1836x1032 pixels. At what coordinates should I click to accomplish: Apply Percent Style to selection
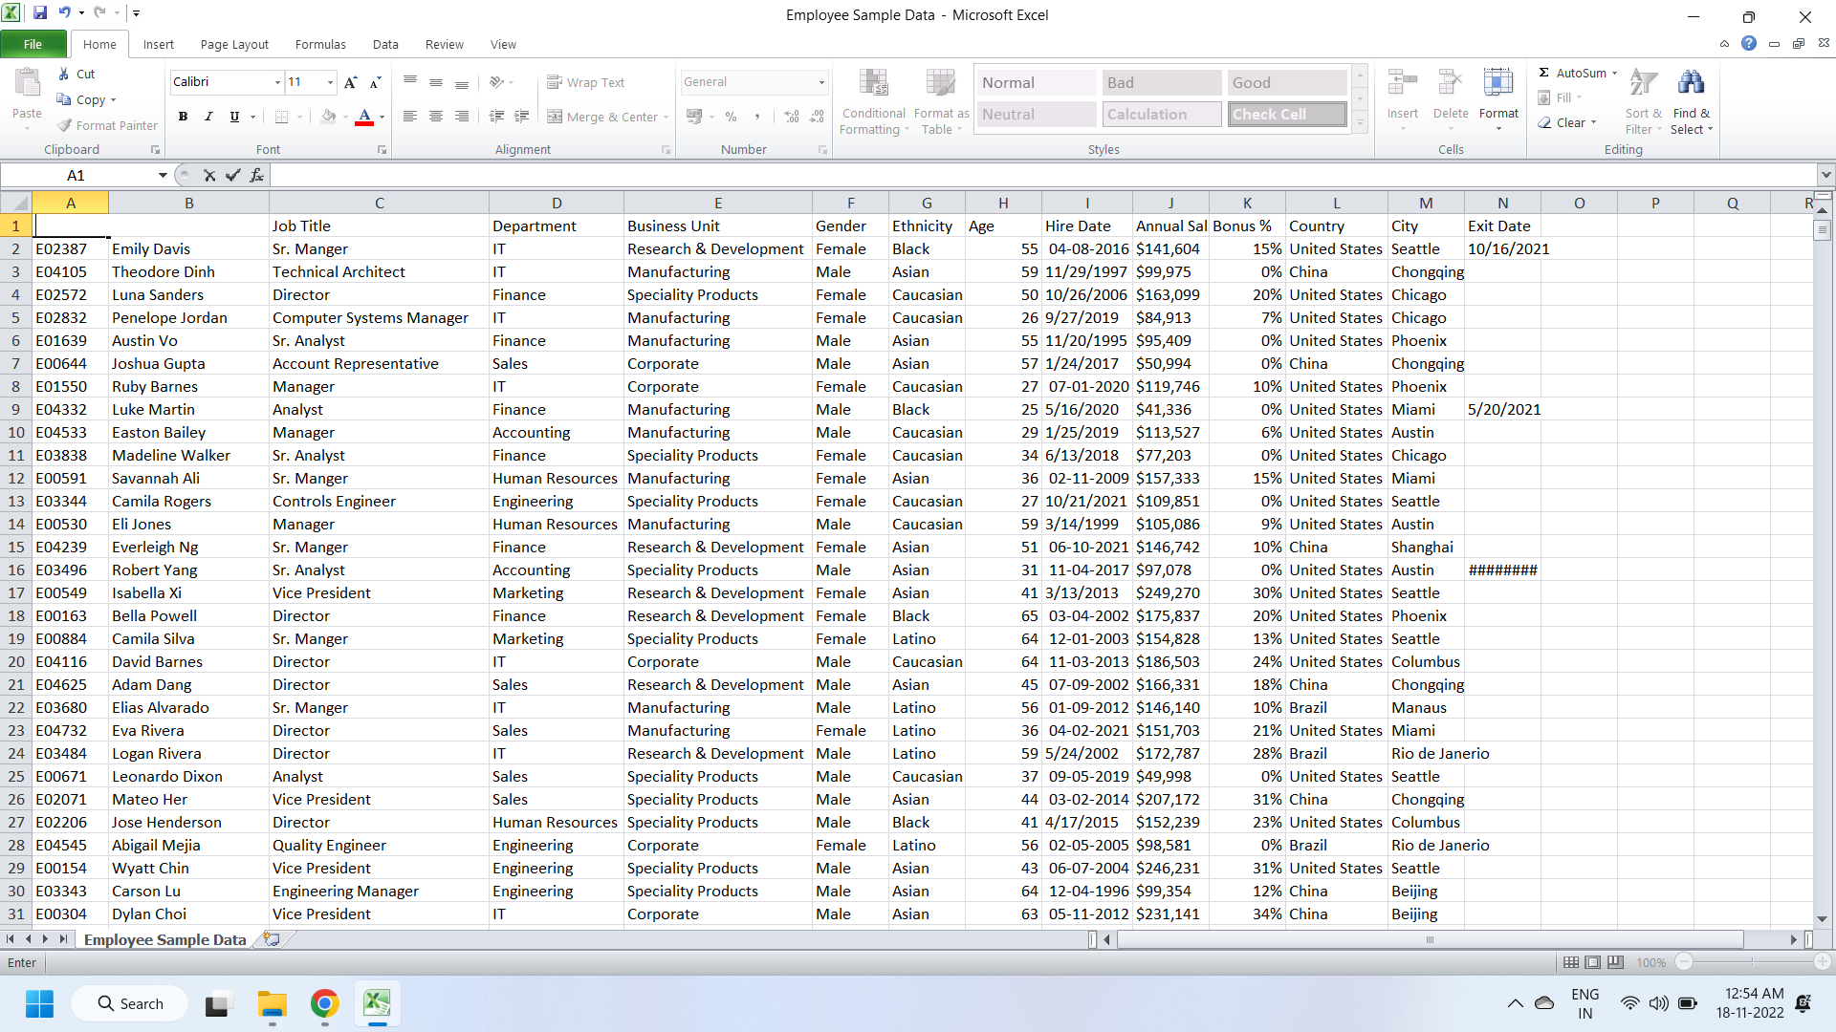[x=732, y=117]
